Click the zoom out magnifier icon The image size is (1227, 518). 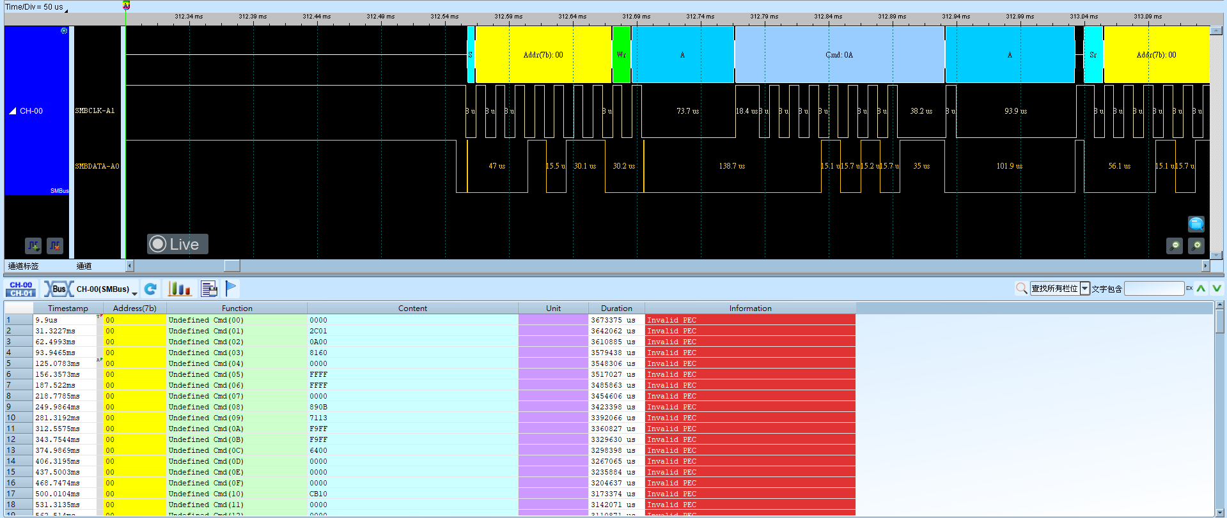point(1175,245)
